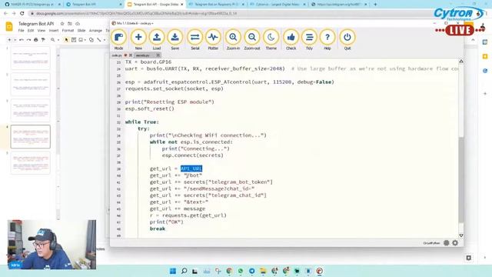
Task: Open the View menu in Google Slides
Action: [42, 31]
